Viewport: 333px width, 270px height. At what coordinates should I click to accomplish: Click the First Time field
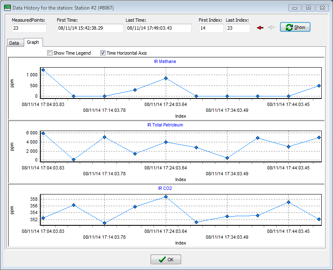click(x=90, y=28)
